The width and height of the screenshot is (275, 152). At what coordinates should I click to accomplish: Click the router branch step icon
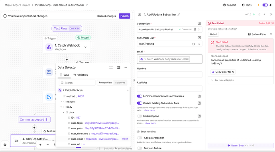(x=49, y=97)
